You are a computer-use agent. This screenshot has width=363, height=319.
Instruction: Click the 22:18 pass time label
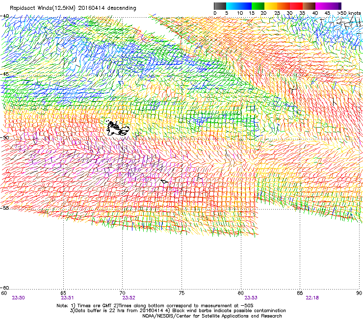(312, 298)
